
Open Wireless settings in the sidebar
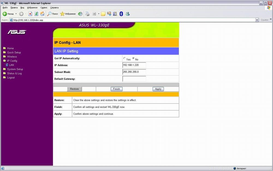(x=12, y=57)
